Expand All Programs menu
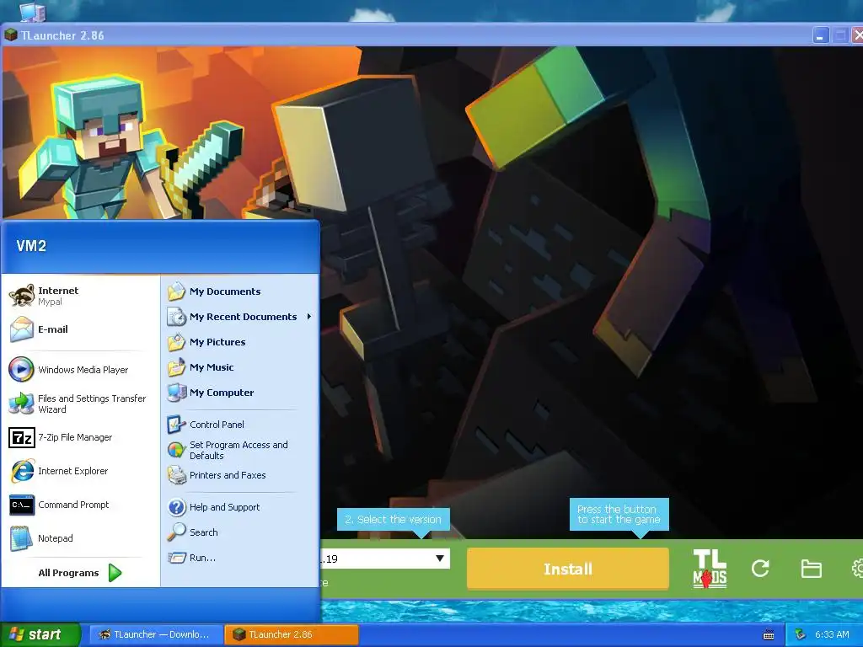This screenshot has height=647, width=863. tap(80, 573)
